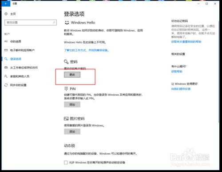Click the key icon next to 密码
Screen dimensions: 222x172
tap(66, 62)
